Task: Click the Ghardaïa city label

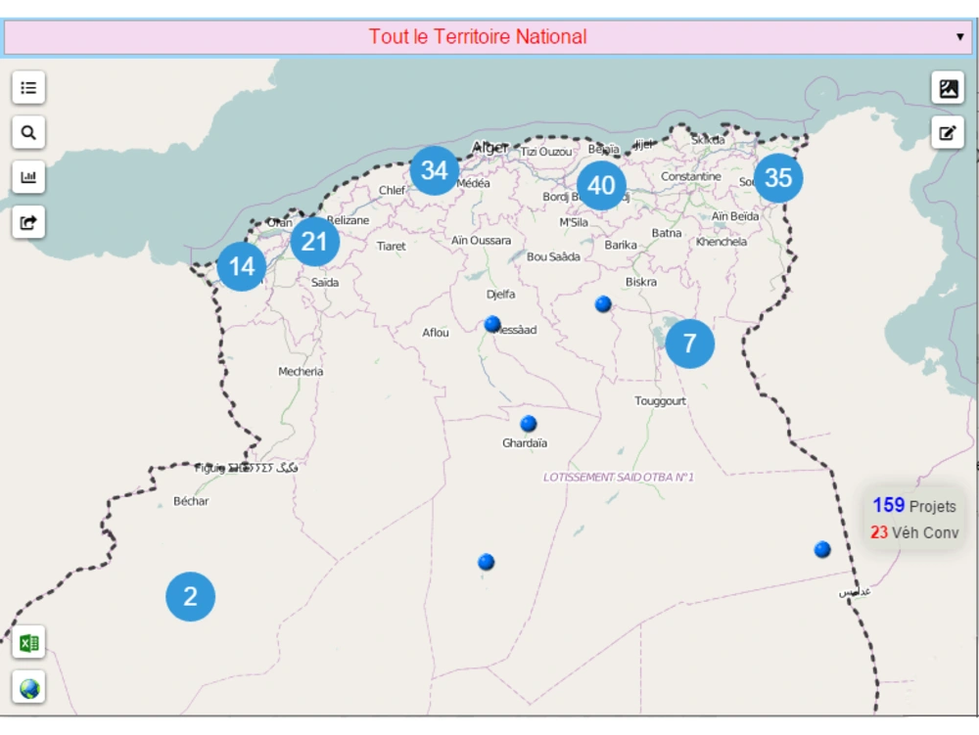Action: coord(525,443)
